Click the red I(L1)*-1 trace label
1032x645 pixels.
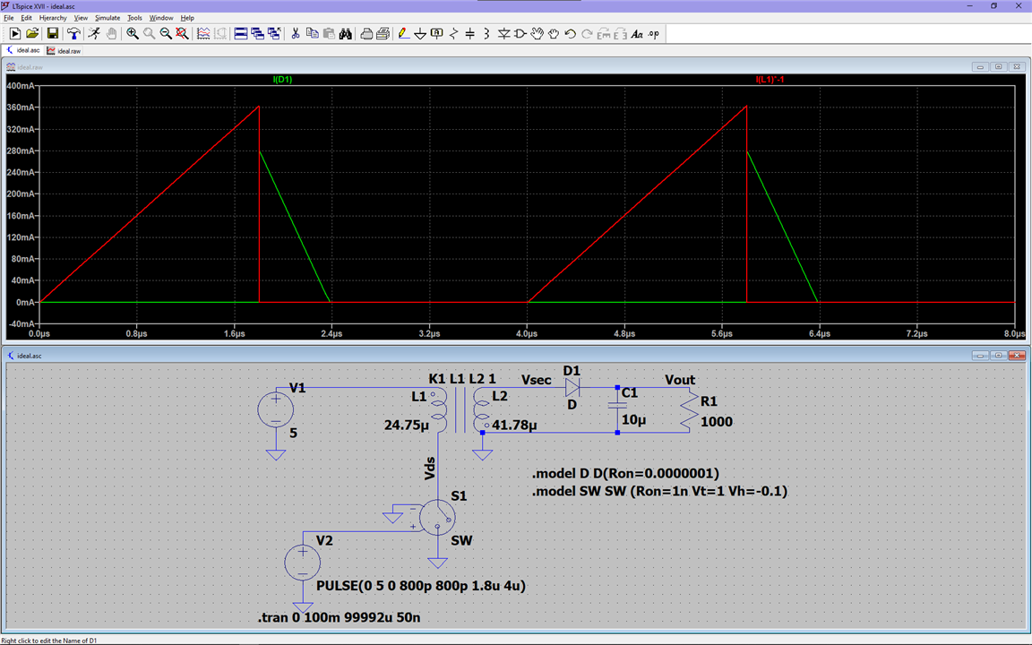pos(770,80)
